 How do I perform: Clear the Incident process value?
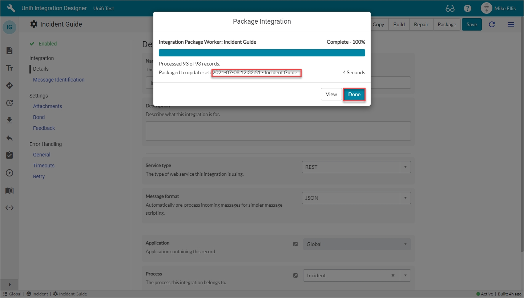coord(393,275)
